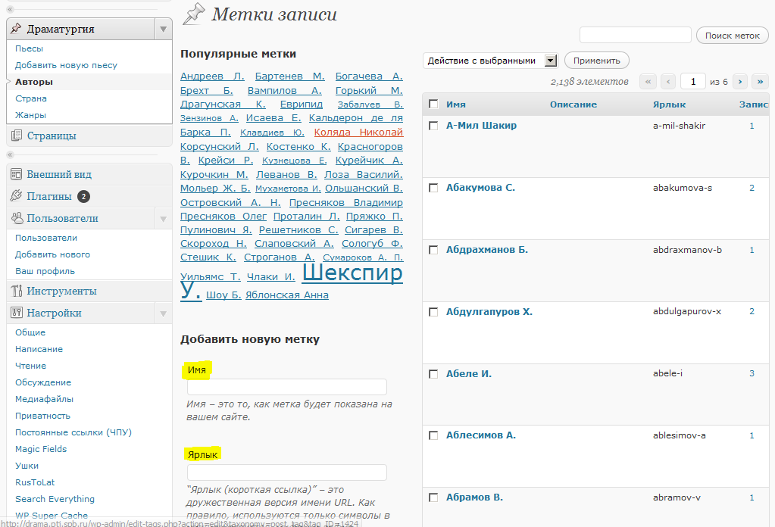The image size is (775, 527).
Task: Jump to last page of tags
Action: [760, 82]
